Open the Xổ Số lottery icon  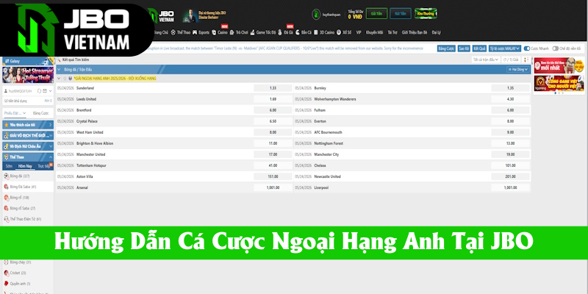[339, 32]
